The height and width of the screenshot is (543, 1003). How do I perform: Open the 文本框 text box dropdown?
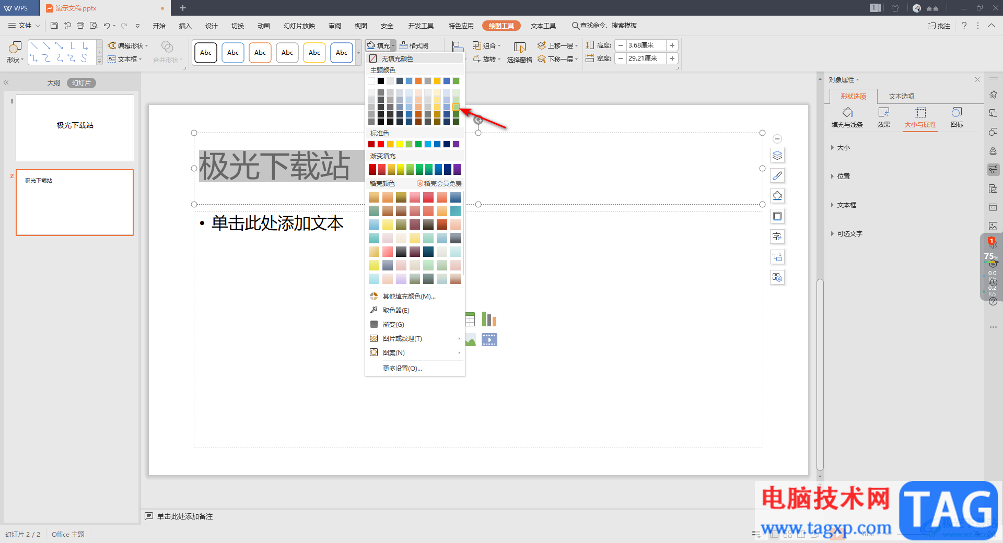(125, 59)
